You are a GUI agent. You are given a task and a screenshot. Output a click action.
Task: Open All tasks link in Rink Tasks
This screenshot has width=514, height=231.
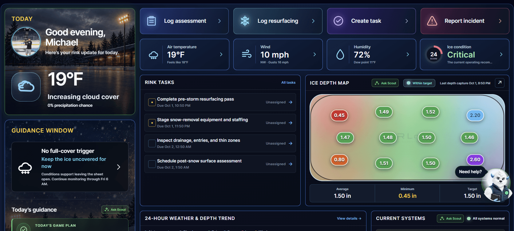288,82
